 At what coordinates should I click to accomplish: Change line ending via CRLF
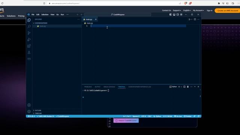coord(150,116)
